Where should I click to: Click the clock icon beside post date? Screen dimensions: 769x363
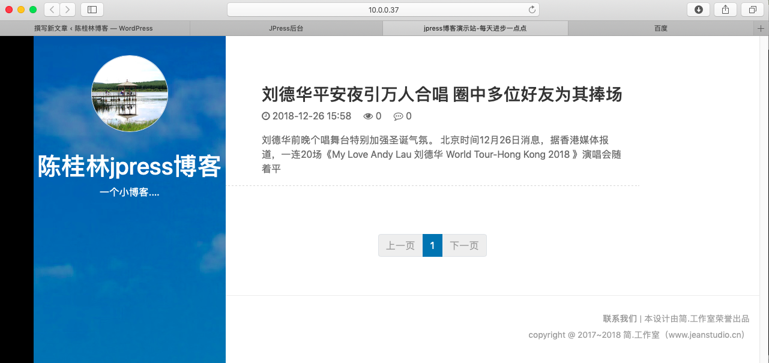(x=266, y=116)
